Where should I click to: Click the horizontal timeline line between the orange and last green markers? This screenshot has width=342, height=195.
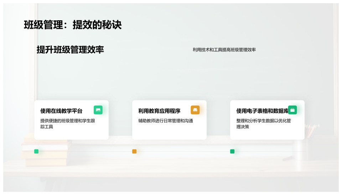pos(183,151)
